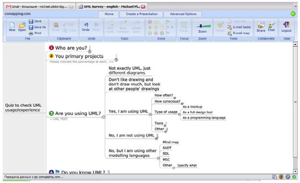The image size is (300, 183).
Task: Collapse the Yes, I am using UML branch
Action: point(150,114)
